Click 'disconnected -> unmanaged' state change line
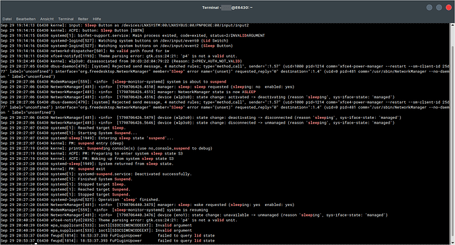This screenshot has height=245, width=455. pyautogui.click(x=198, y=123)
